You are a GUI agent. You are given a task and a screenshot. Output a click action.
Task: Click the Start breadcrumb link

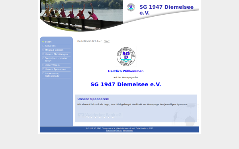coord(106,41)
